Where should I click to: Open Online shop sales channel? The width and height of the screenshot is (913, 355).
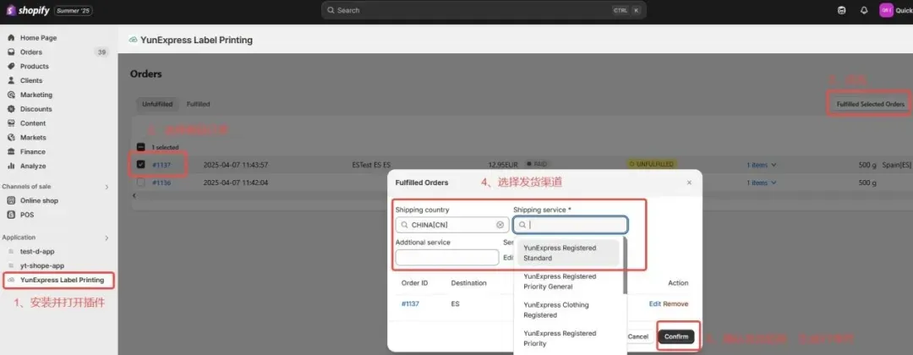(38, 200)
